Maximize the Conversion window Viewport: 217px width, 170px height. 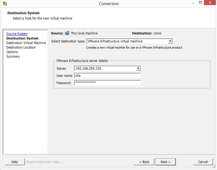(200, 2)
